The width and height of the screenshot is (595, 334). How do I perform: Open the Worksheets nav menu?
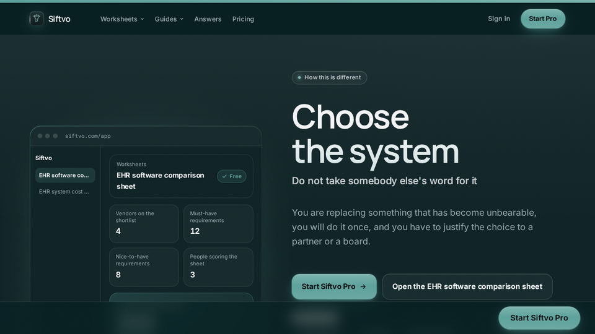(122, 19)
